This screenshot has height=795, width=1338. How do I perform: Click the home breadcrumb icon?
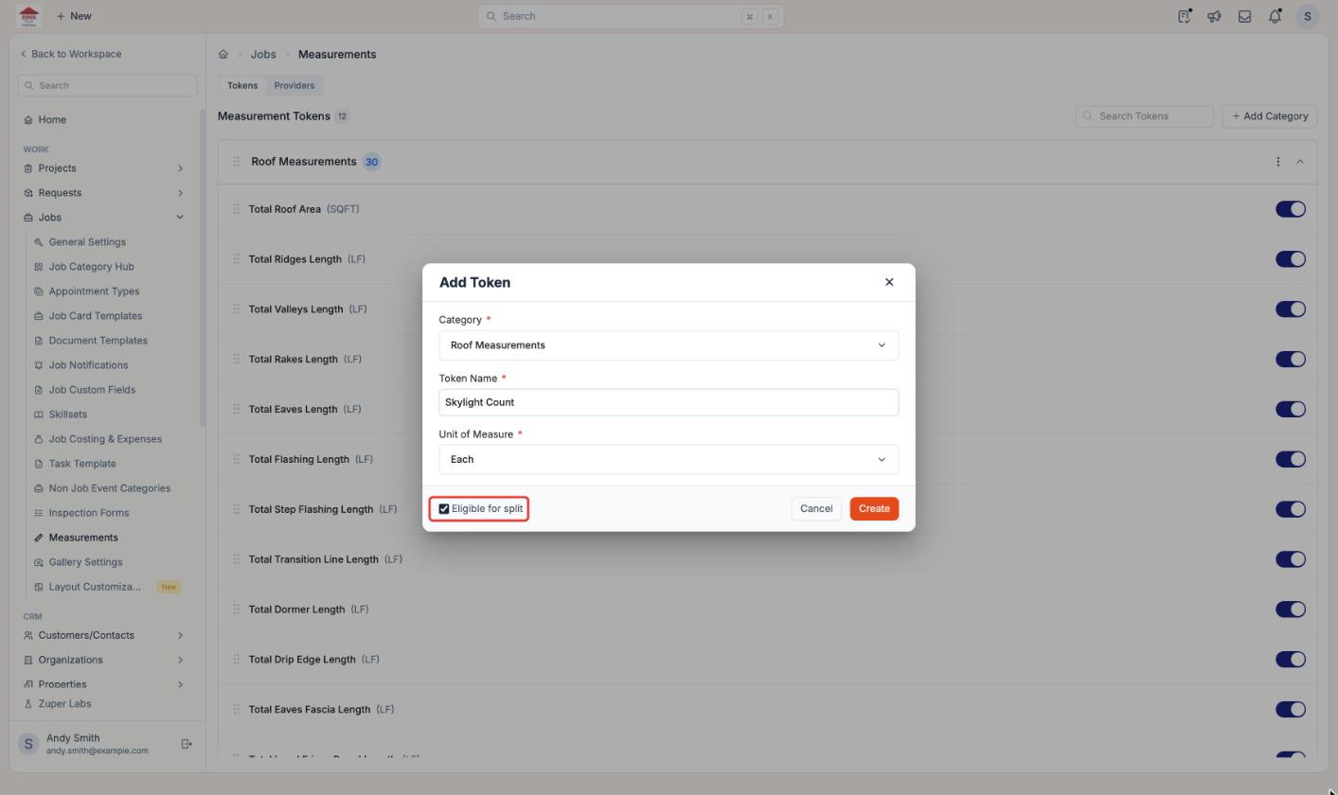223,54
